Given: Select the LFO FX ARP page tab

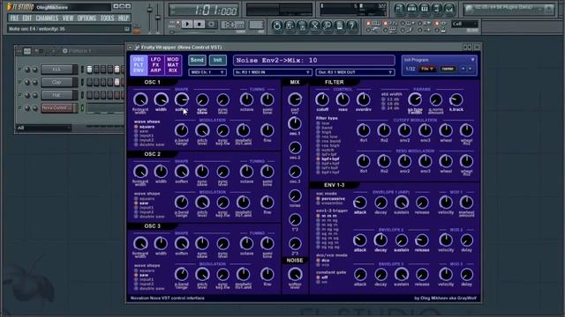Looking at the screenshot, I should (x=155, y=65).
